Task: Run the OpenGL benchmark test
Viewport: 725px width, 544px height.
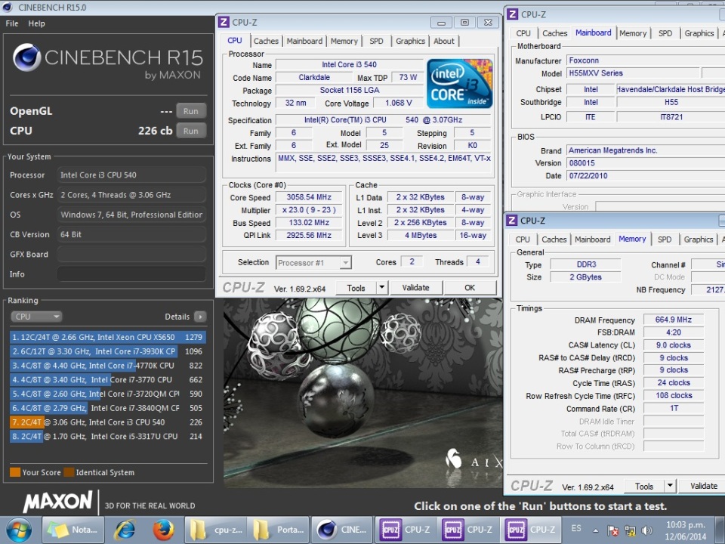Action: point(190,111)
